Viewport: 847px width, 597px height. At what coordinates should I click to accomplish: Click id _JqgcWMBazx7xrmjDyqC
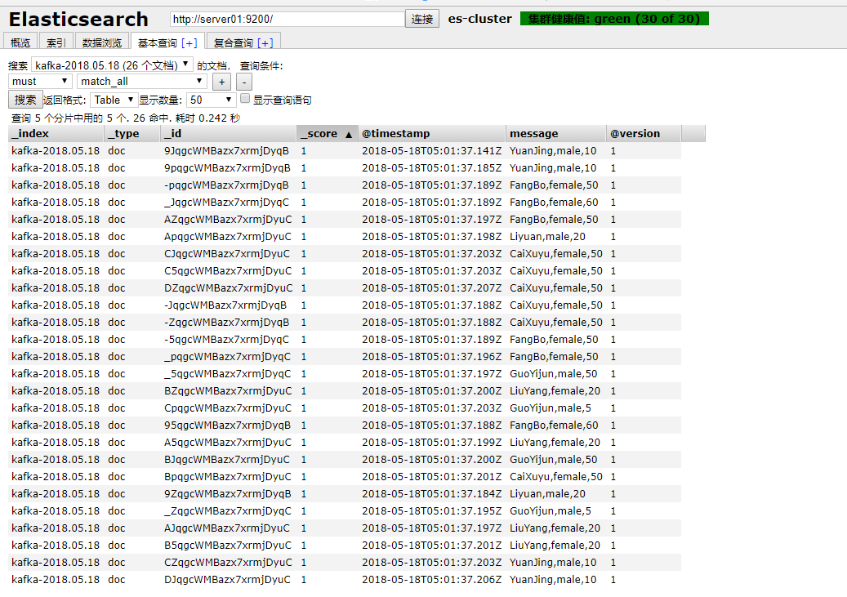pos(226,203)
